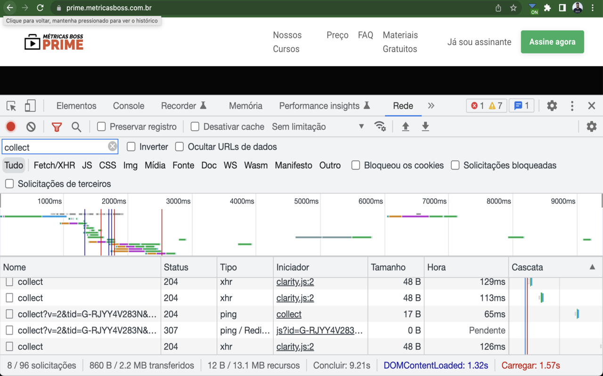
Task: Toggle the device toolbar icon
Action: click(30, 106)
